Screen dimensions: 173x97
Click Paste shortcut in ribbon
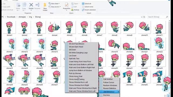8,10
